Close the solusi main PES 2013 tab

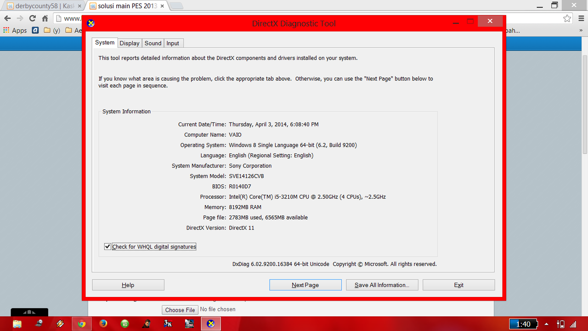162,6
